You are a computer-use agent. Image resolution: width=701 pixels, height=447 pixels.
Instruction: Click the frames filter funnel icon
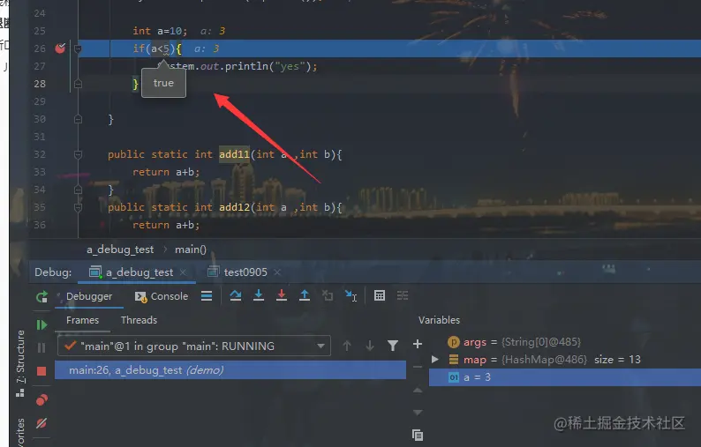(x=393, y=346)
